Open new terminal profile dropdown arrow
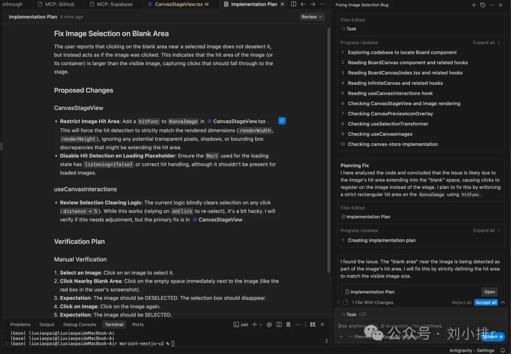This screenshot has width=511, height=354. pos(261,324)
